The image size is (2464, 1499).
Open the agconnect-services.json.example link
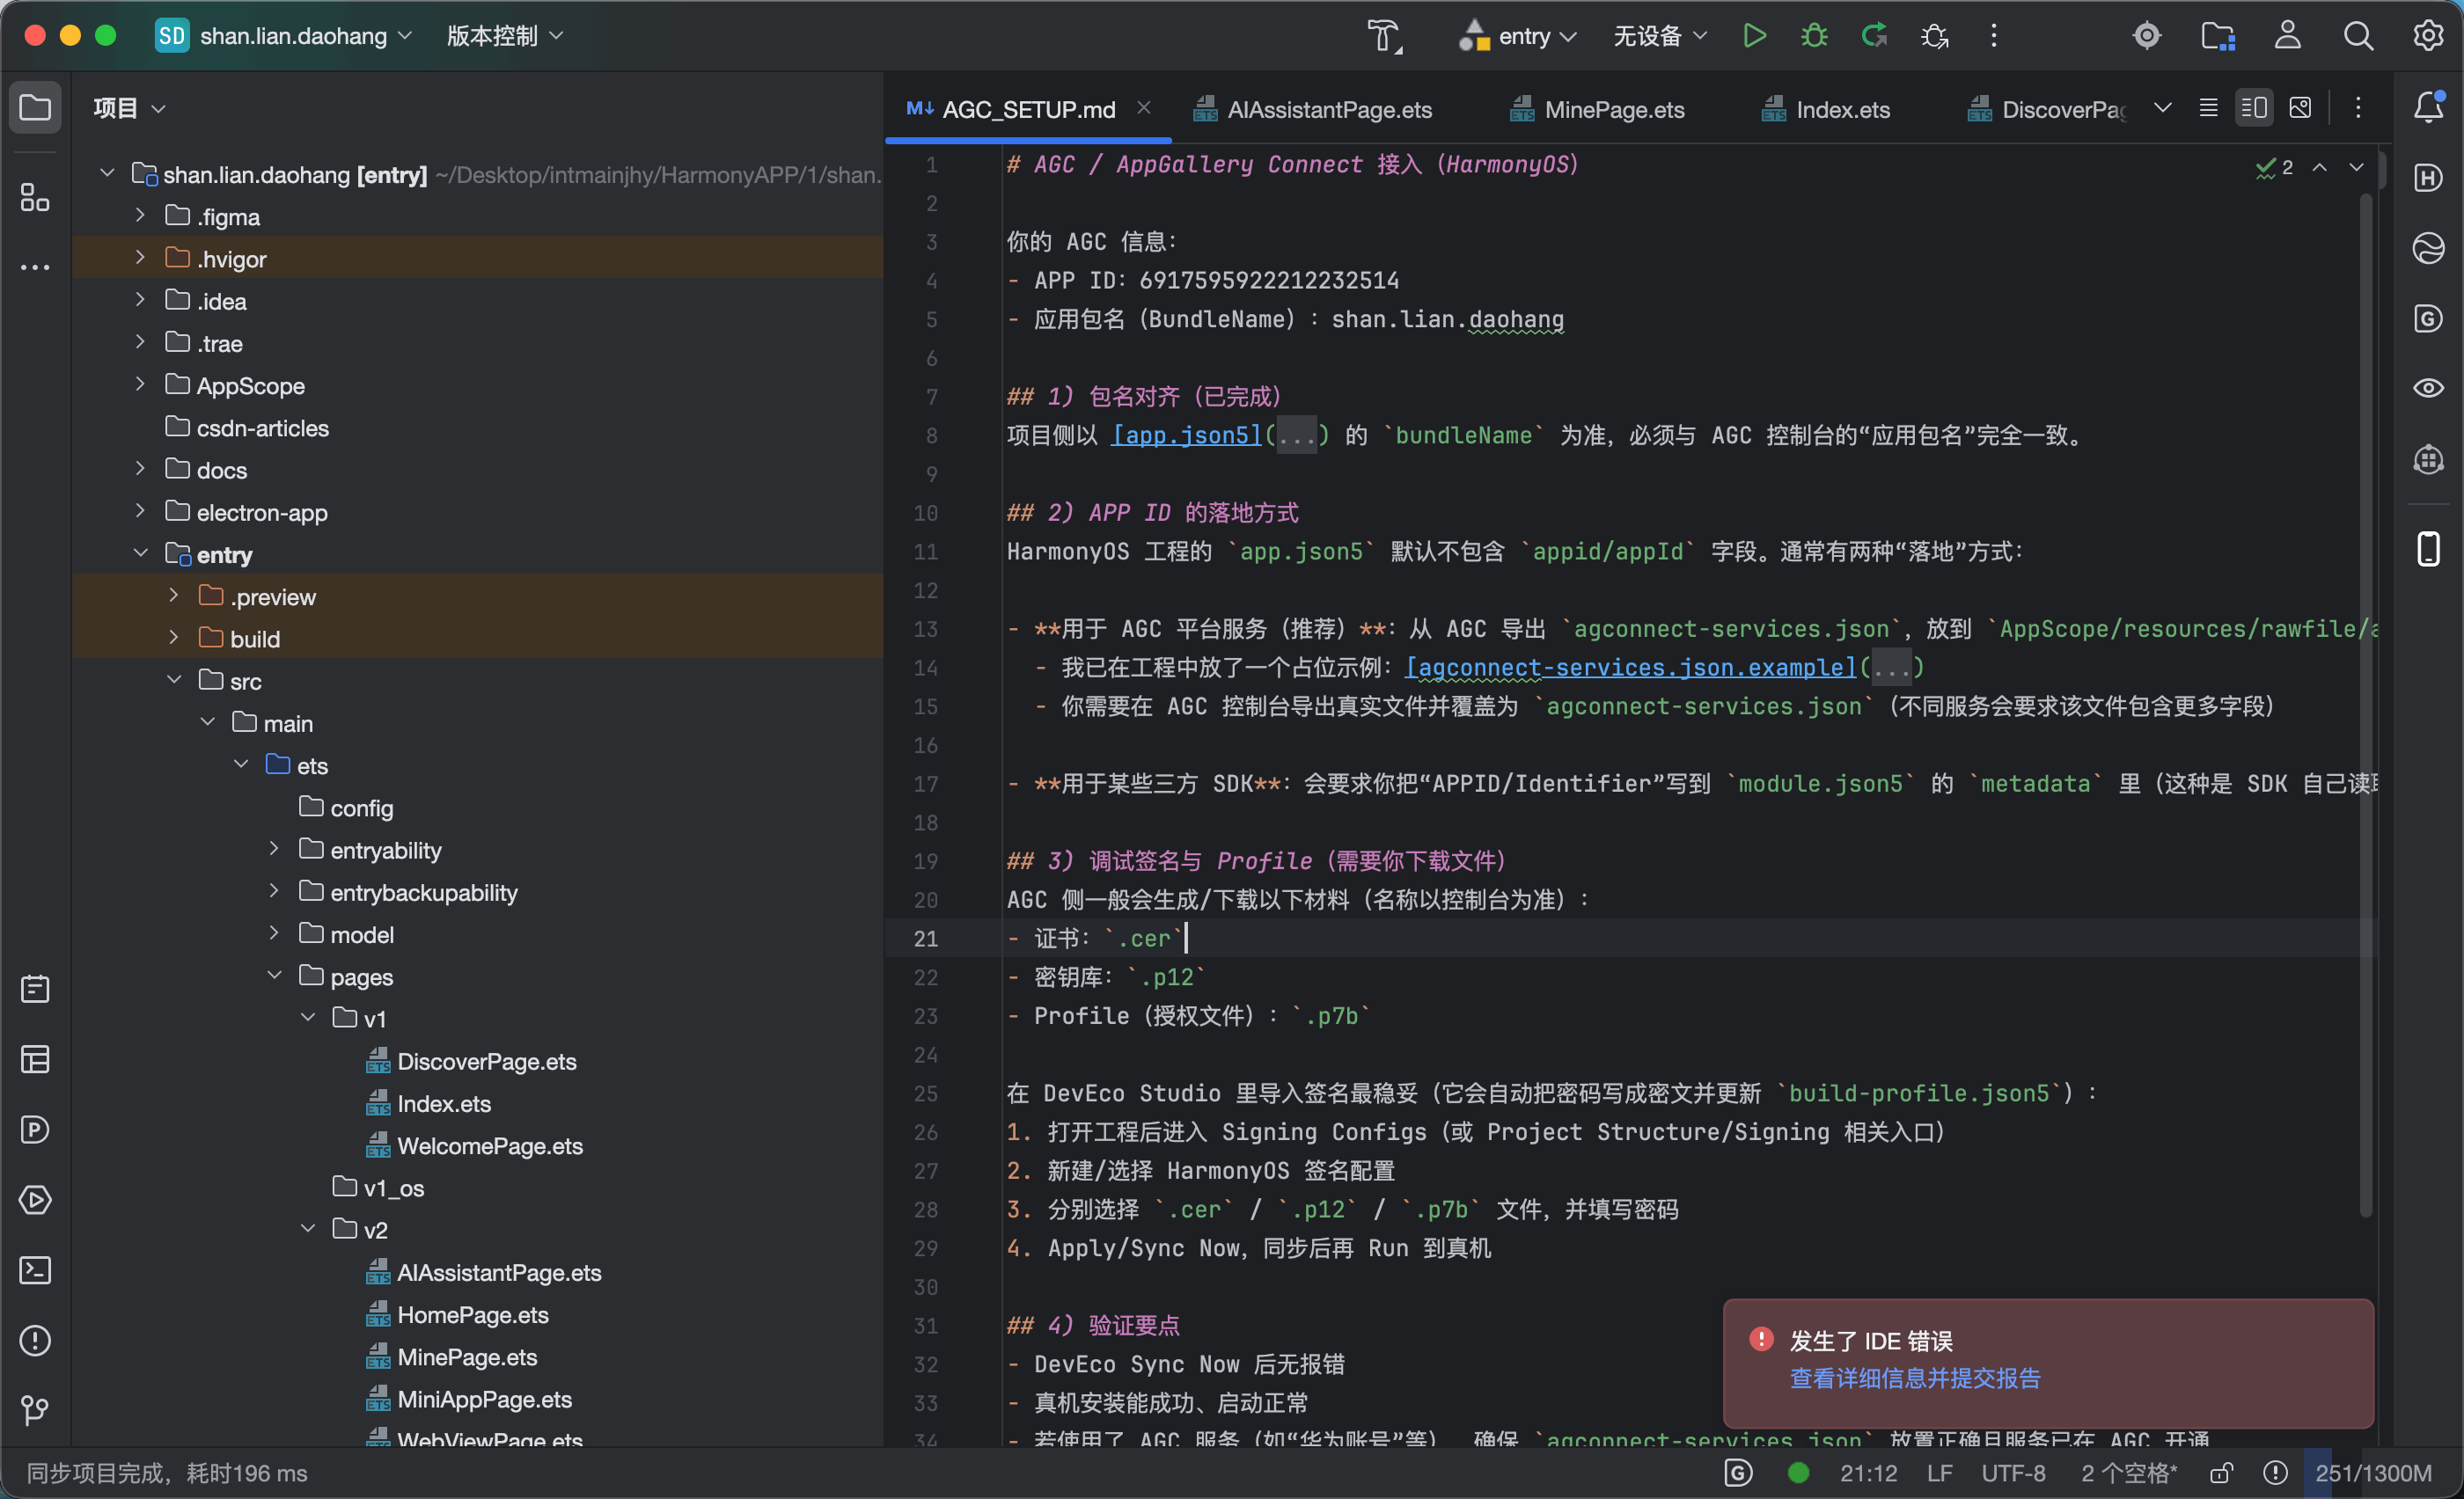(1630, 668)
